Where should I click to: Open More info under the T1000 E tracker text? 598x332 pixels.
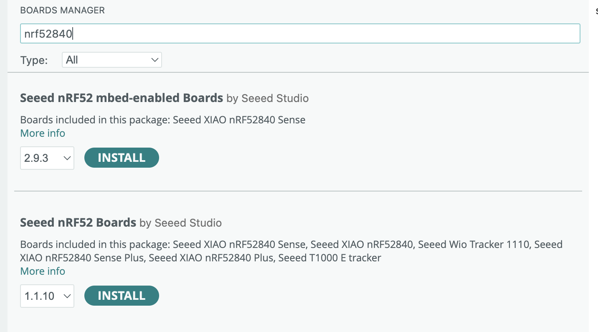(x=43, y=271)
